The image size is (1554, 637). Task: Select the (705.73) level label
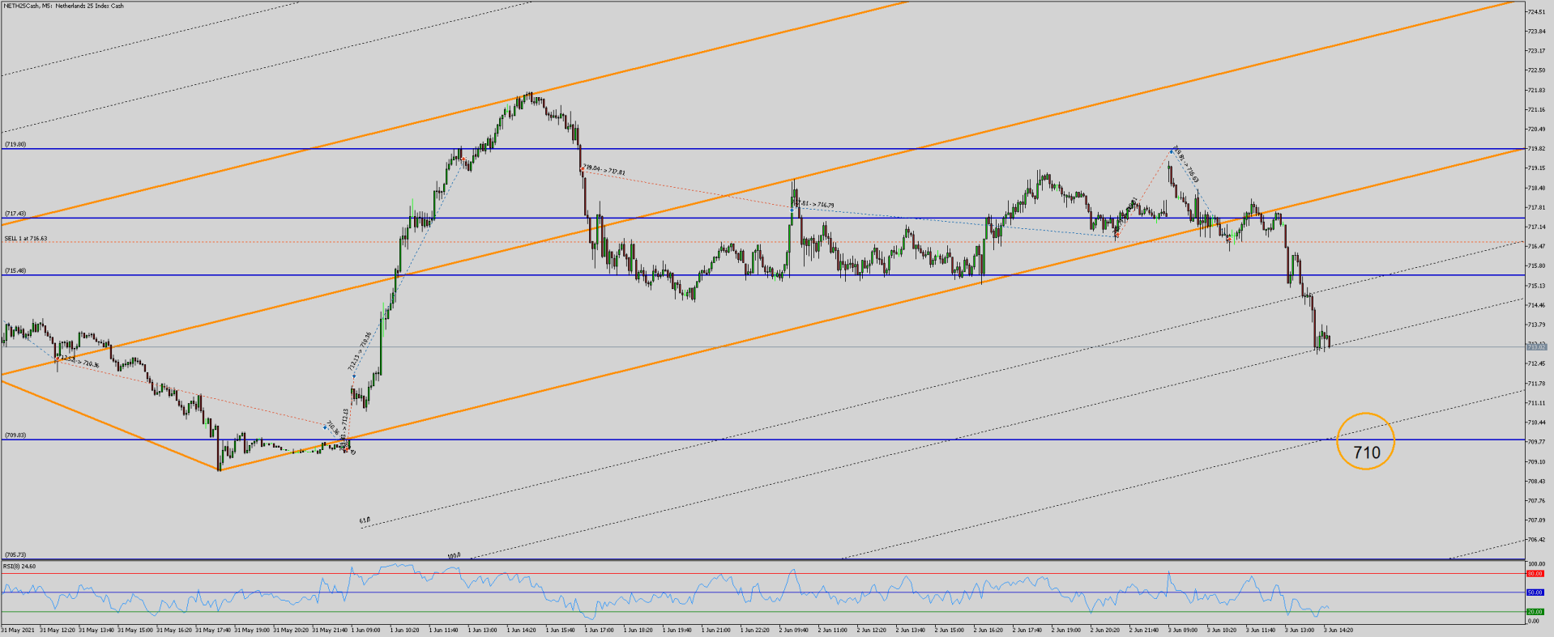15,554
